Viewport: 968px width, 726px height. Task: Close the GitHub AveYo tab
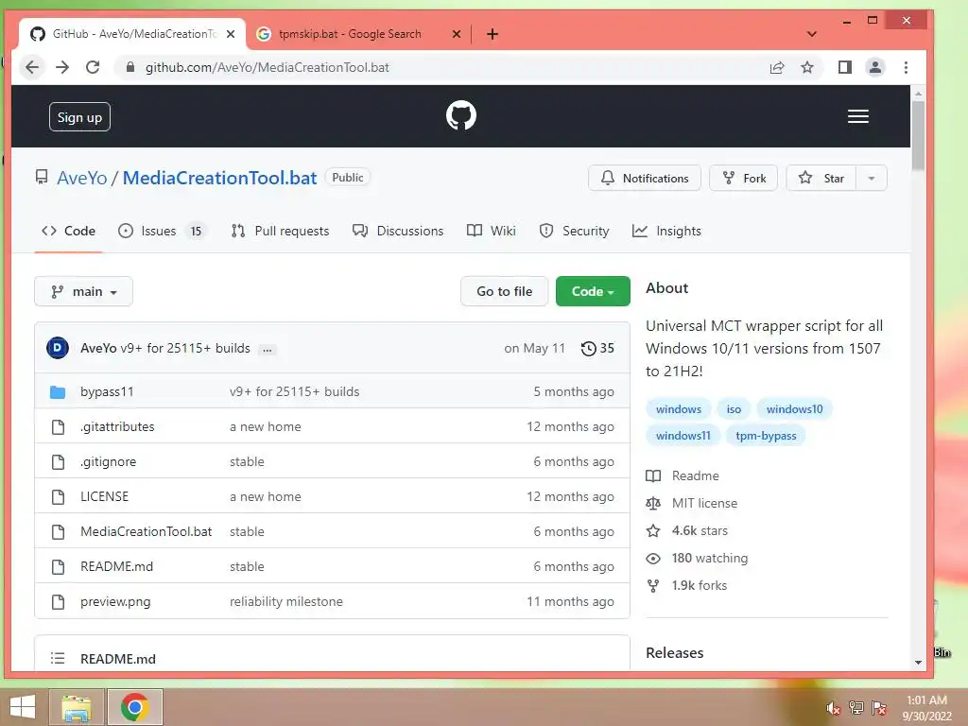click(231, 34)
